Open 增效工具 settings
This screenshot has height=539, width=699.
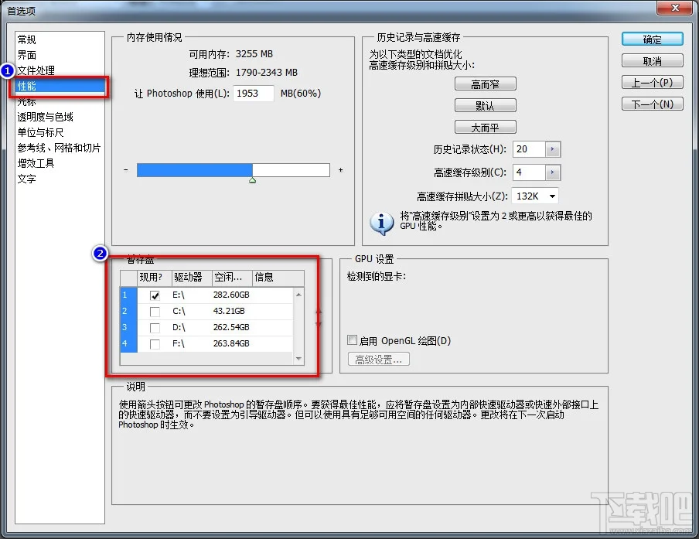click(34, 163)
